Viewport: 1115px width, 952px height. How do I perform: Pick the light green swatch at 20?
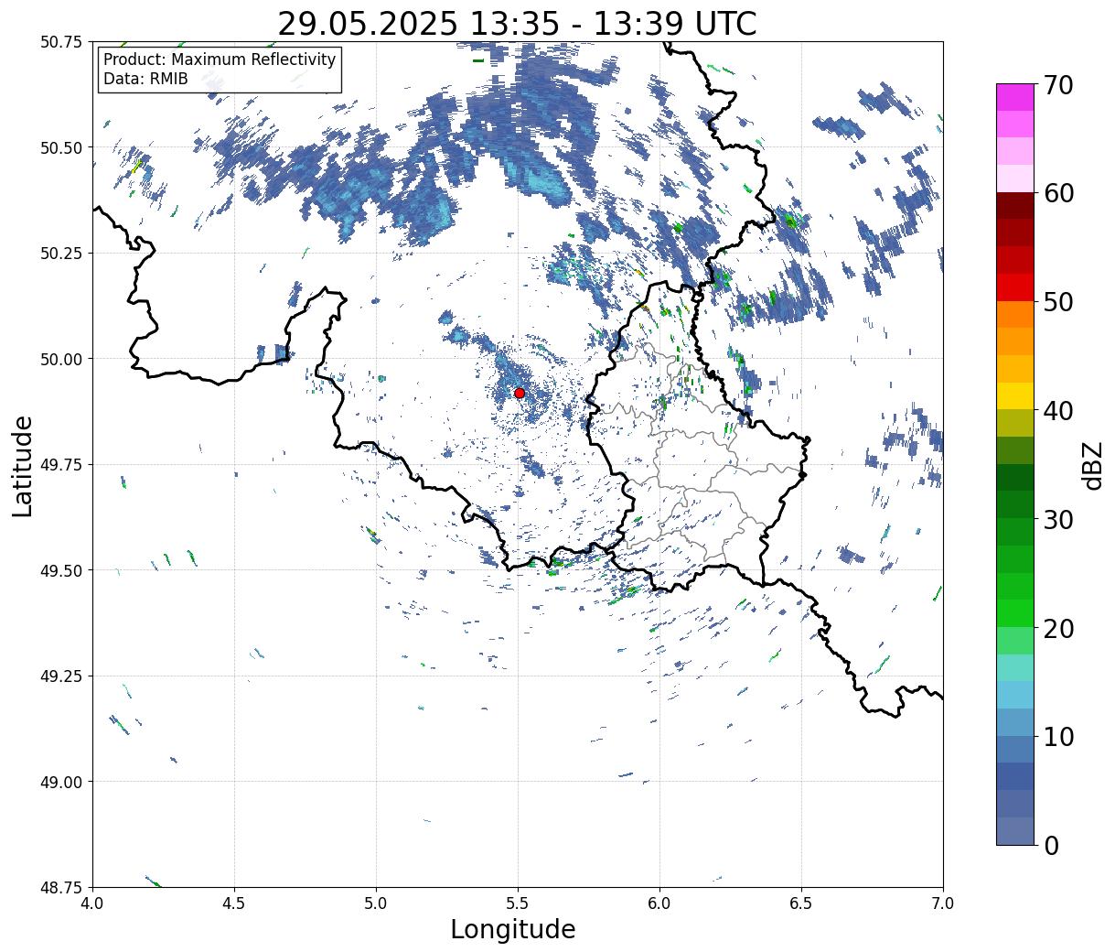(x=1014, y=640)
